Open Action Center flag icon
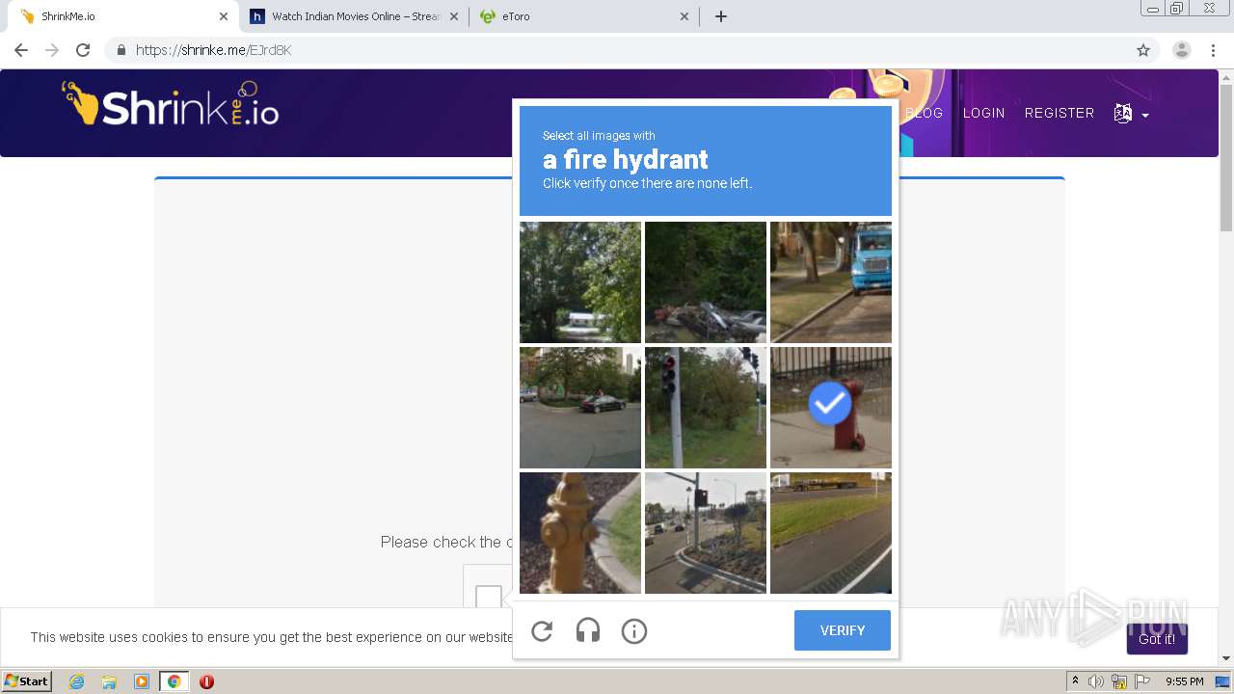This screenshot has height=694, width=1234. click(1142, 681)
